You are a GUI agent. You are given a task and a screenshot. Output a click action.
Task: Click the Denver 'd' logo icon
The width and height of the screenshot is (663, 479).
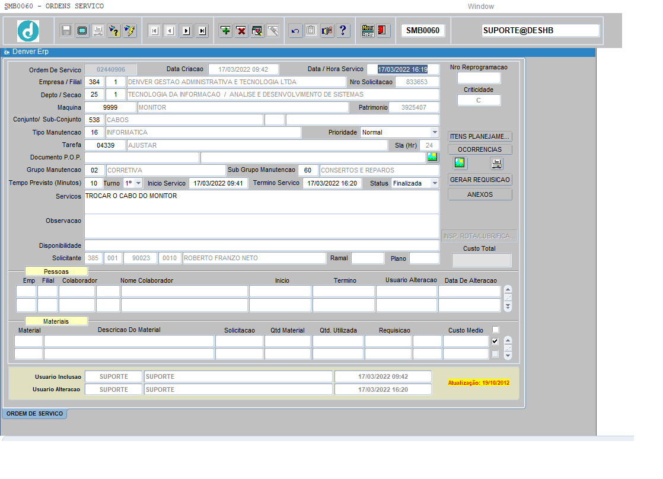click(x=28, y=31)
